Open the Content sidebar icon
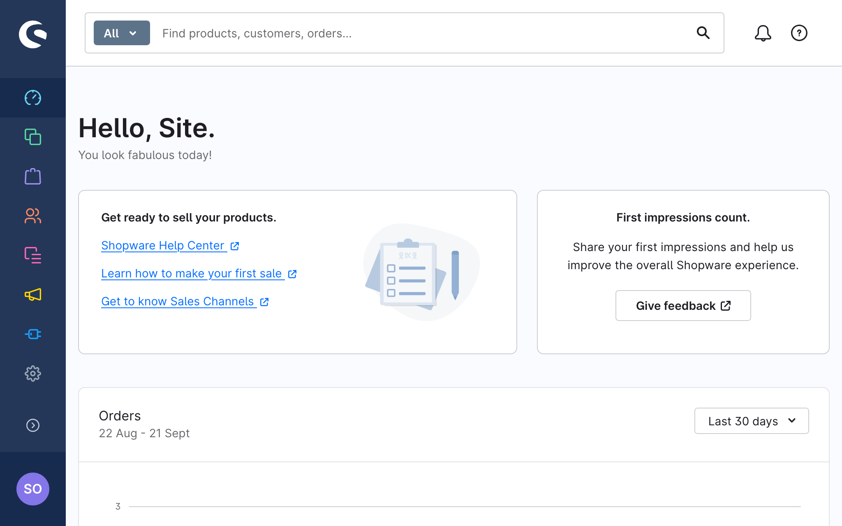Image resolution: width=842 pixels, height=526 pixels. (x=33, y=255)
